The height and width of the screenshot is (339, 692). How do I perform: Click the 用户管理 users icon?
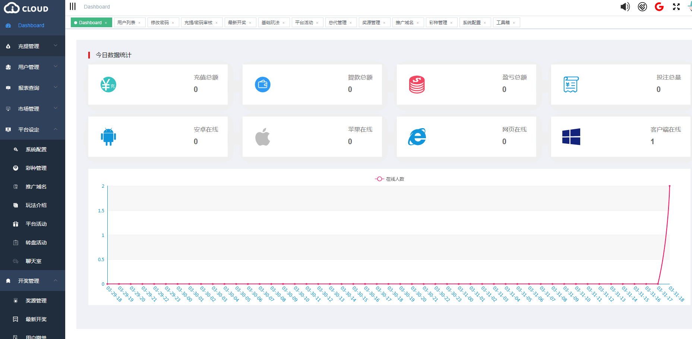tap(8, 67)
